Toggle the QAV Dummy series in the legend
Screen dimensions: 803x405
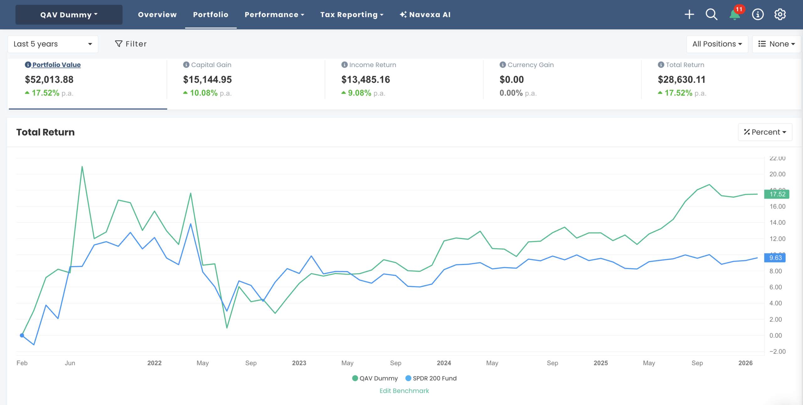click(x=375, y=378)
